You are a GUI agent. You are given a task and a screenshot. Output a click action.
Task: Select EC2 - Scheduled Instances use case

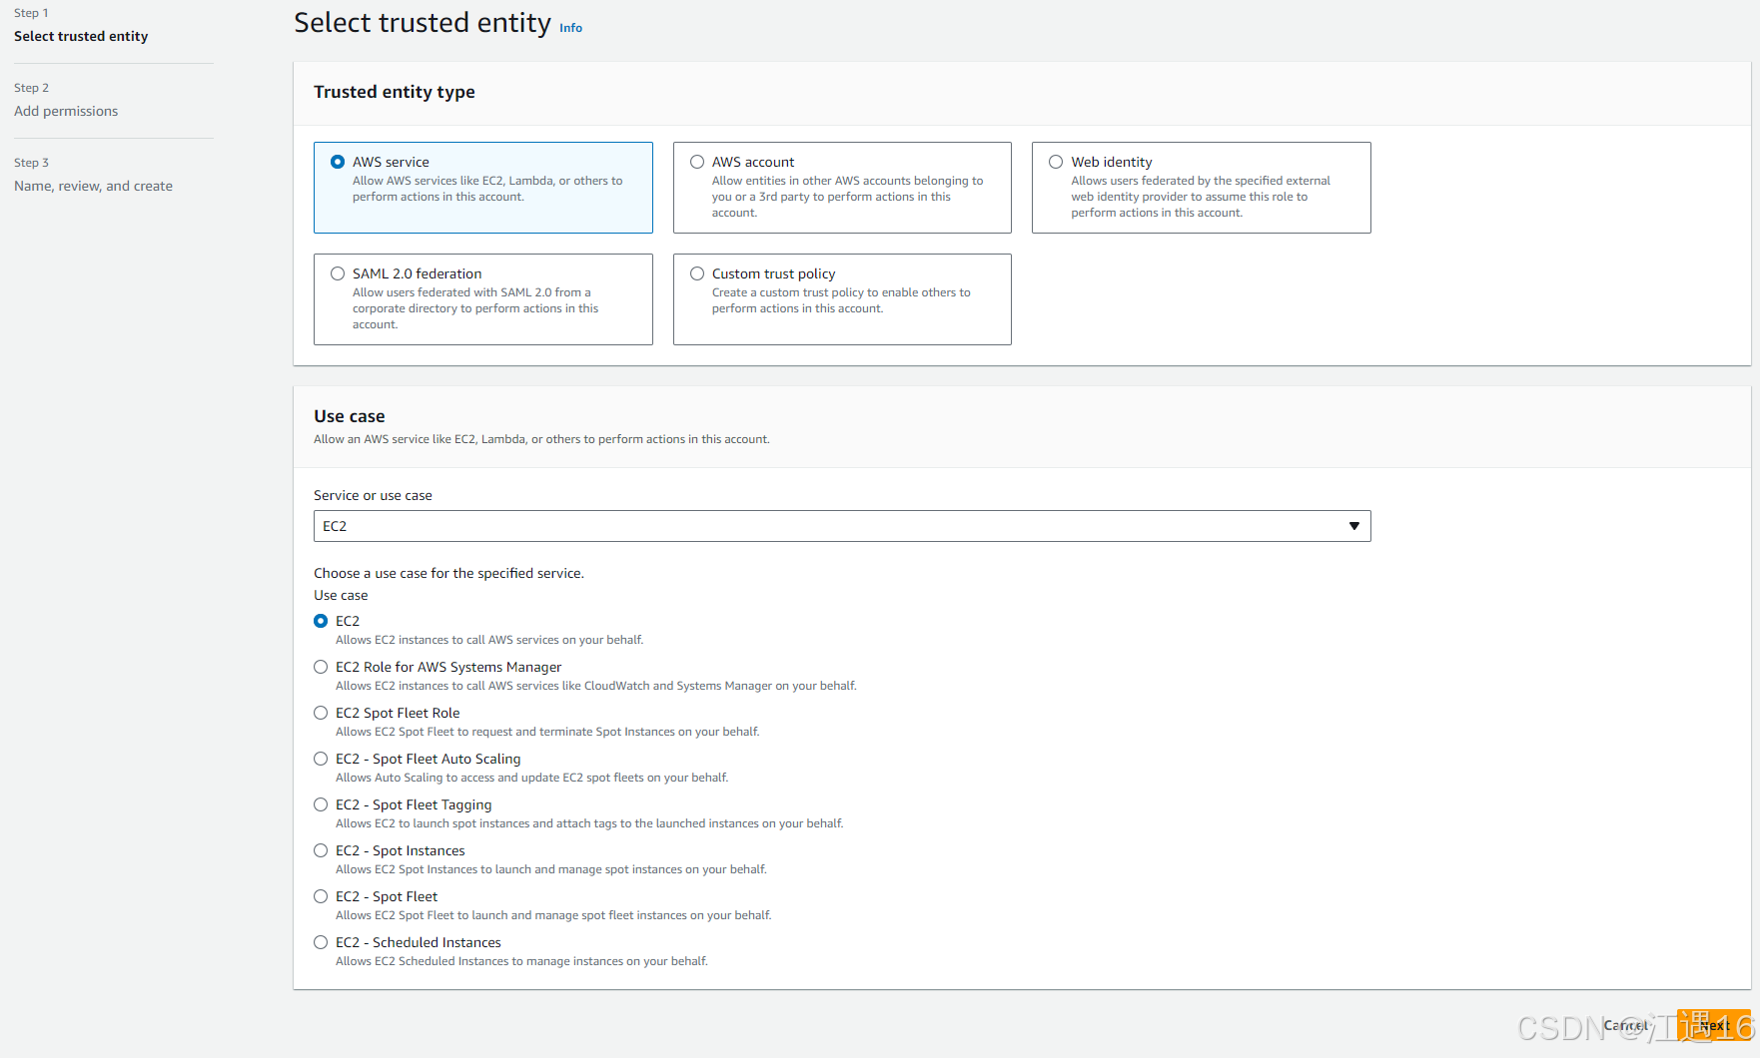pos(321,941)
